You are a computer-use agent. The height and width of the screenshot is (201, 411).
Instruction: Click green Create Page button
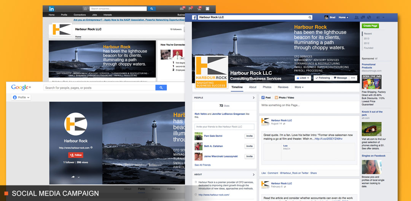(x=370, y=26)
